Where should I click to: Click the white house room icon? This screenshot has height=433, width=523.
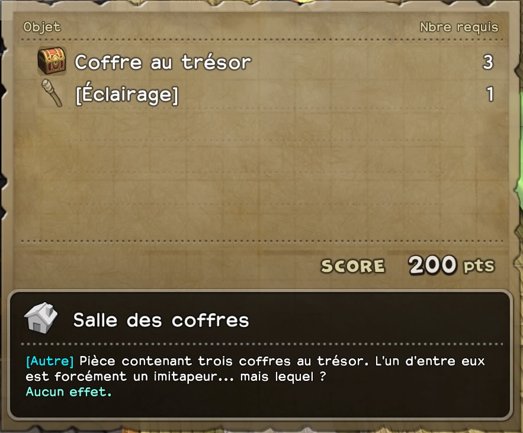[x=41, y=318]
